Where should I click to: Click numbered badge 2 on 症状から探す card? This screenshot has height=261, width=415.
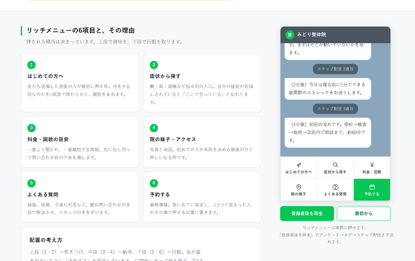tap(154, 65)
